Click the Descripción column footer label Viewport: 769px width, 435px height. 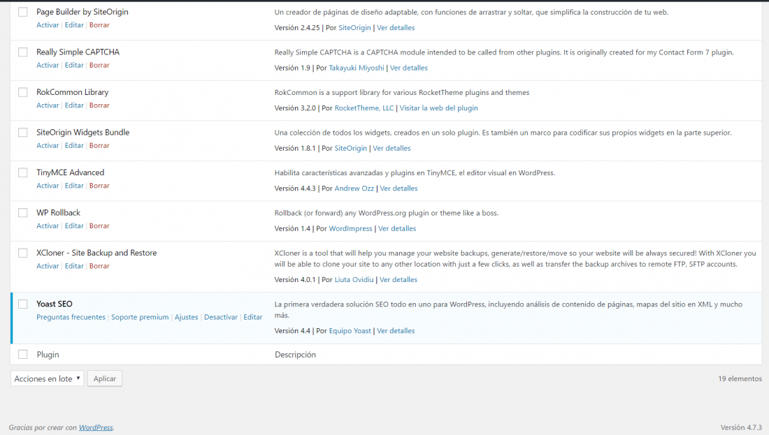point(295,355)
